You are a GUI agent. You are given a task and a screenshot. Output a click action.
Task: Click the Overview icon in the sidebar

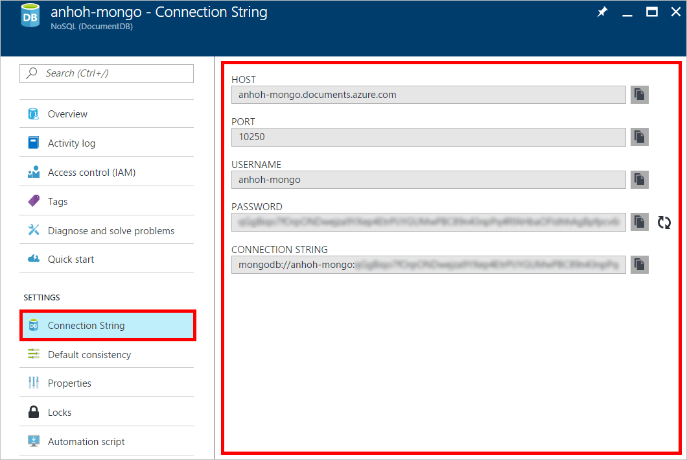[x=33, y=113]
